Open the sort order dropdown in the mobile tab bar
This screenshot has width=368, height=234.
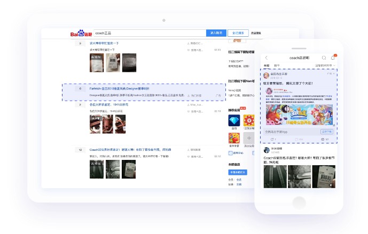click(326, 65)
